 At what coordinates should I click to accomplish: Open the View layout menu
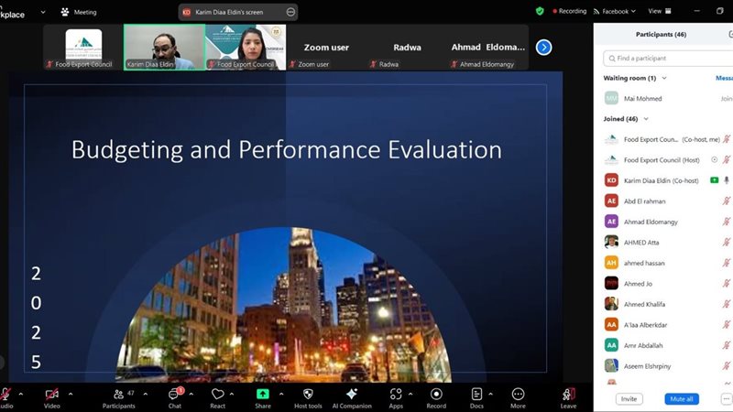tap(659, 11)
